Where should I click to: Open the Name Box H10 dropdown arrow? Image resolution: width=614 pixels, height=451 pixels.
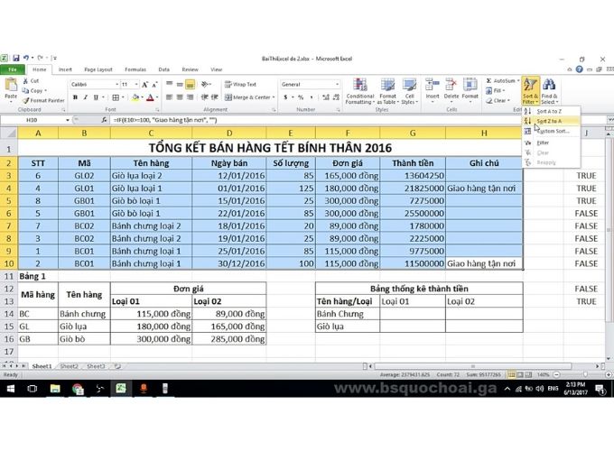(68, 120)
